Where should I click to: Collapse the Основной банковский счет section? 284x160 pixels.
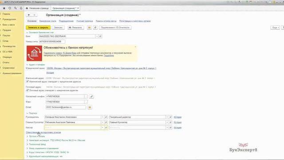click(27, 32)
